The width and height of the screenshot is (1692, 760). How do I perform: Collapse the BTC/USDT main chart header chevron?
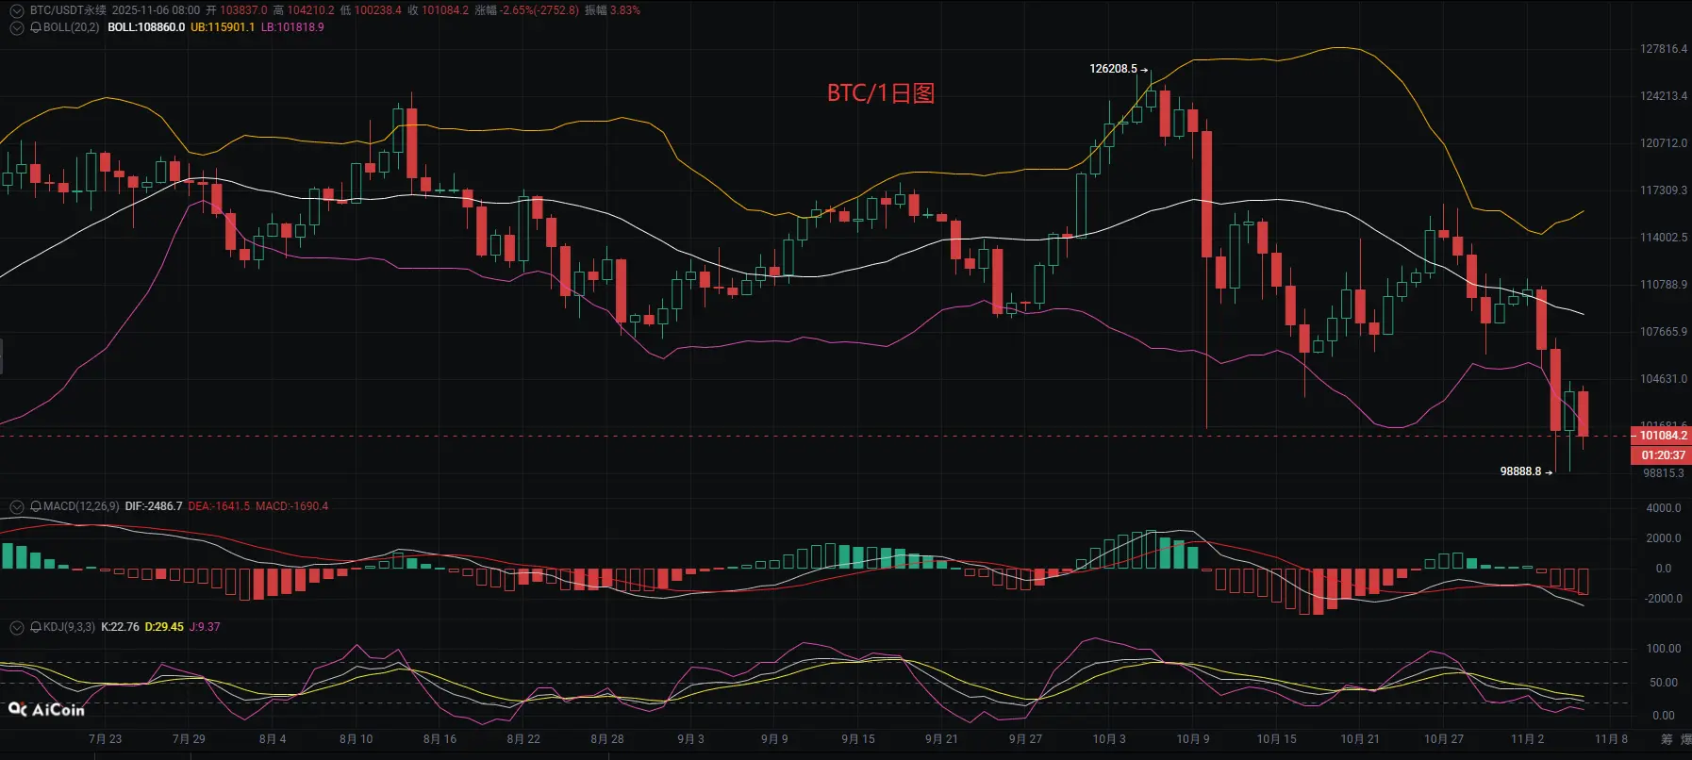coord(16,10)
